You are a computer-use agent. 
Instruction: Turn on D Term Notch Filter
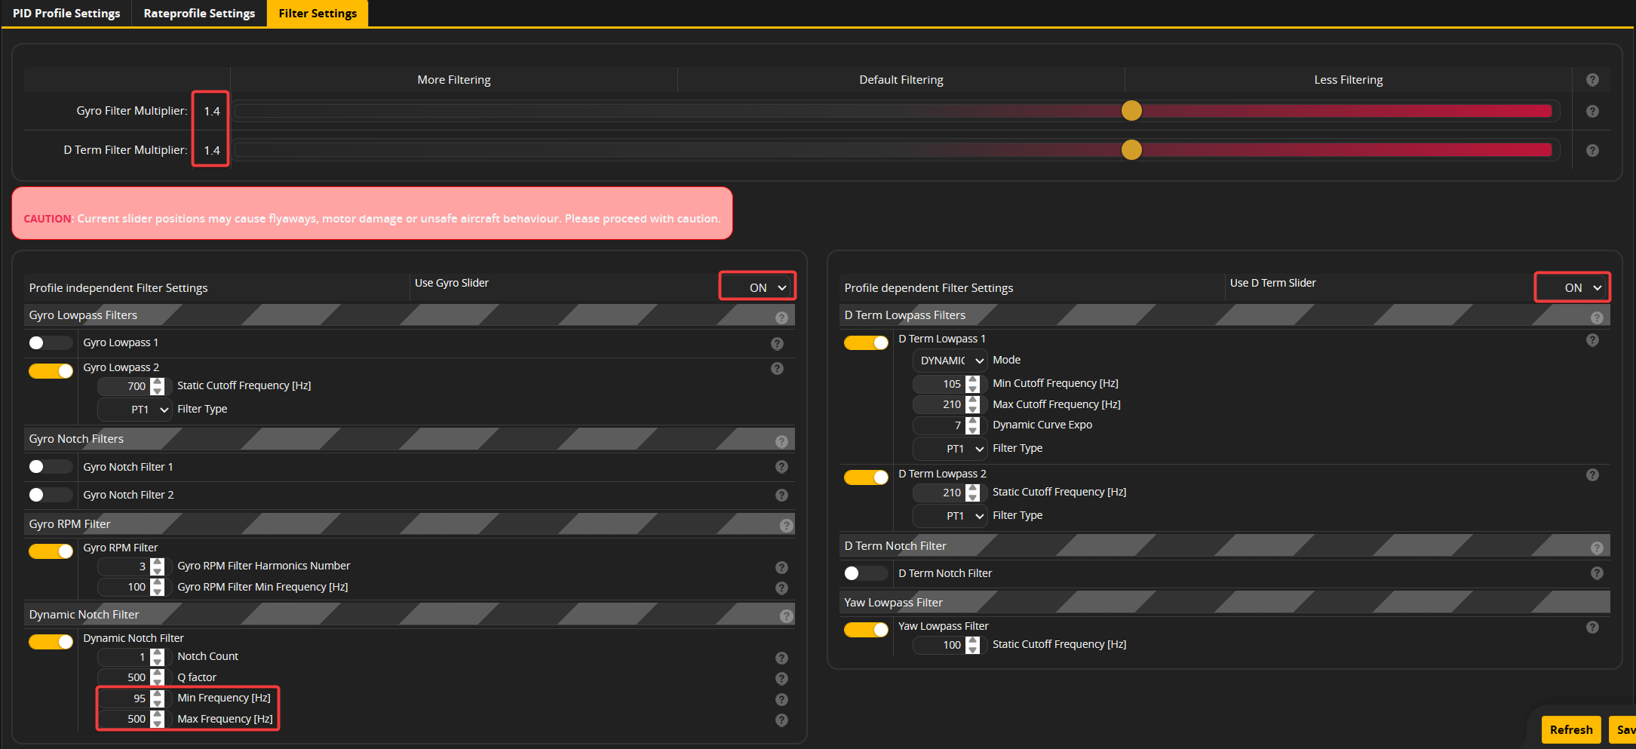[x=865, y=573]
